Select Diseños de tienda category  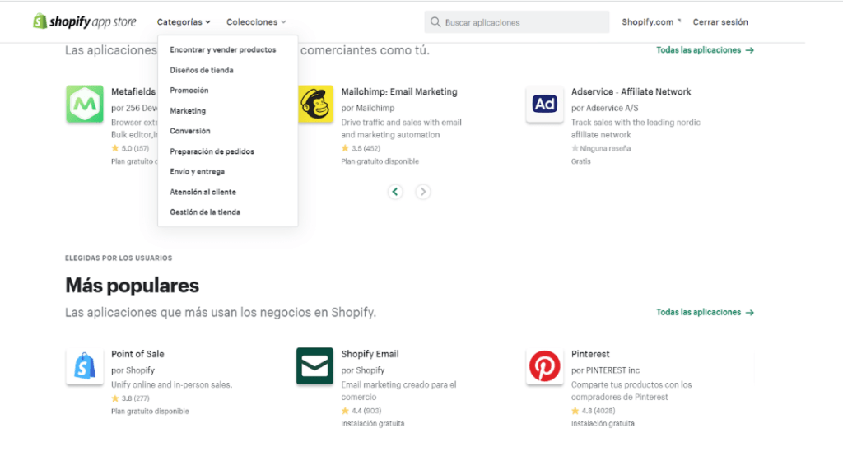(202, 70)
